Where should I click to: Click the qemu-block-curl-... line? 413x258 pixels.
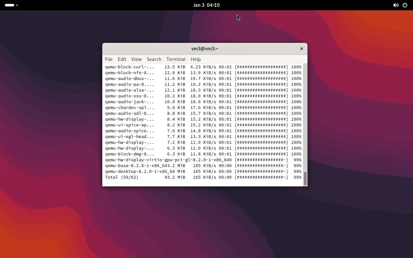click(x=203, y=67)
